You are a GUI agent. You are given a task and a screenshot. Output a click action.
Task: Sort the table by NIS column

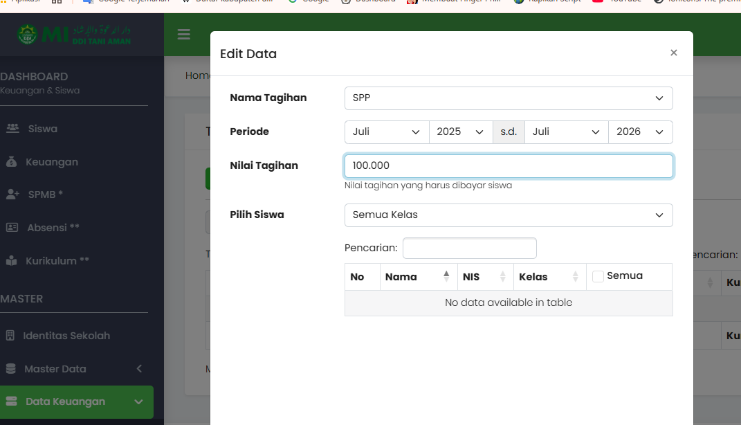tap(483, 277)
